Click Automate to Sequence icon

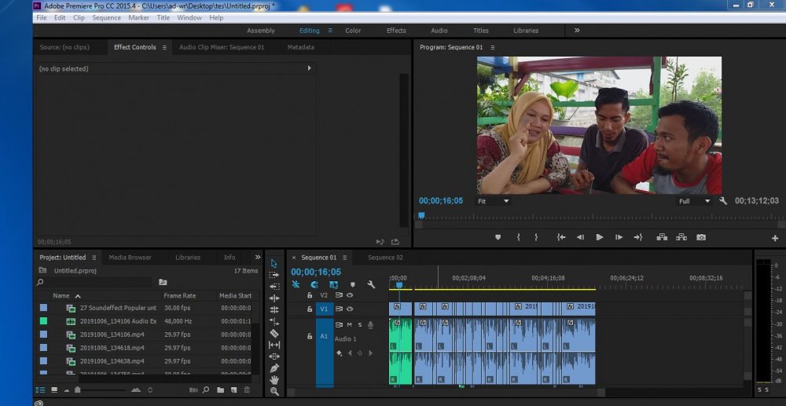point(193,390)
